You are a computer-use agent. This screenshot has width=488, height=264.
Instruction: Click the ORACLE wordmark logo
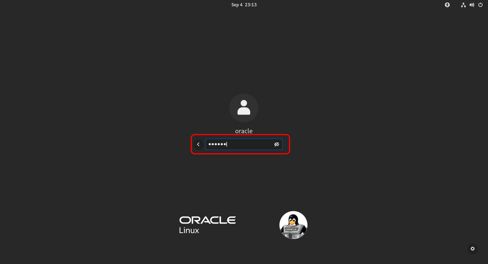[208, 220]
